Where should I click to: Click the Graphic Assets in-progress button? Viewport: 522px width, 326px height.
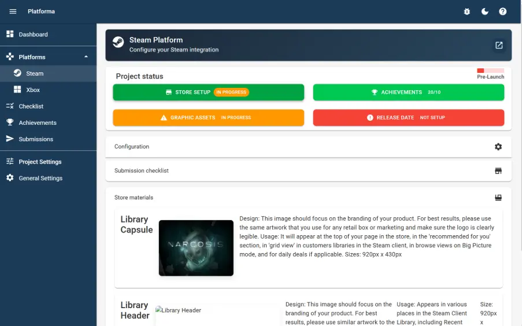(208, 118)
